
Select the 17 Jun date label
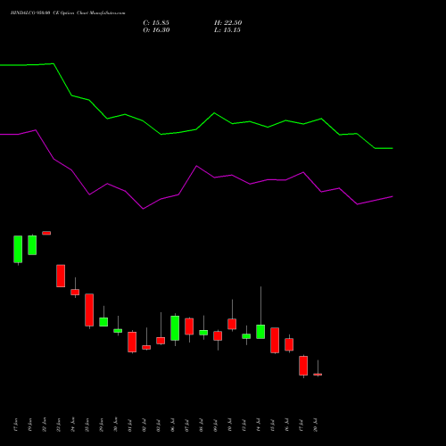click(16, 425)
